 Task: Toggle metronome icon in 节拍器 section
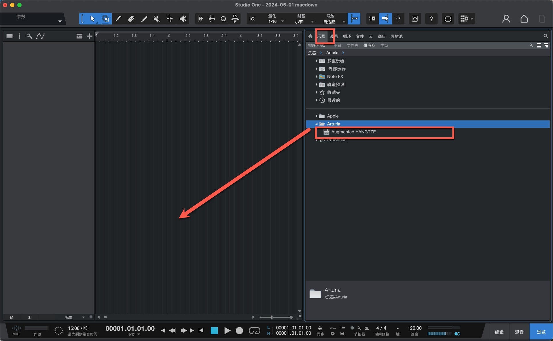click(367, 328)
